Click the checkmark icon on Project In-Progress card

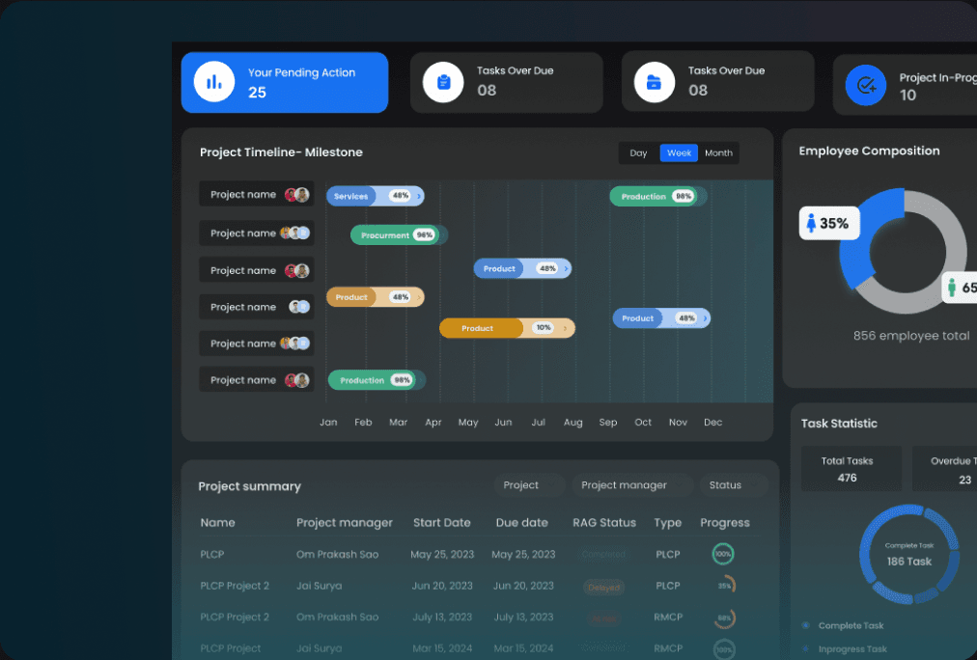(866, 86)
